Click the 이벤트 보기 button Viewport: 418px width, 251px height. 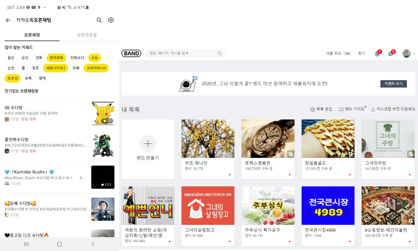tap(393, 83)
